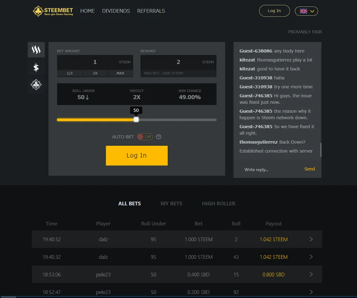Click Guest-638086 username in chat
Viewport: 357px width, 298px height.
click(256, 51)
